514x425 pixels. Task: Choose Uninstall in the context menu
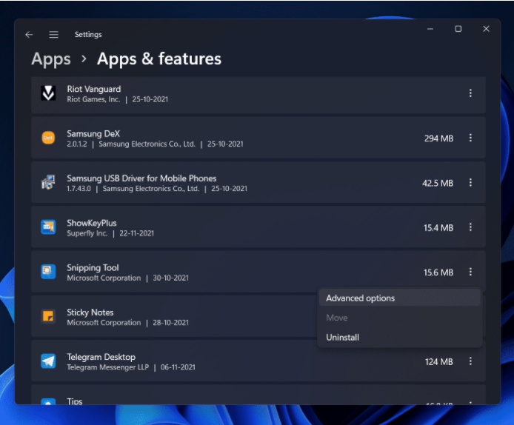click(x=400, y=337)
